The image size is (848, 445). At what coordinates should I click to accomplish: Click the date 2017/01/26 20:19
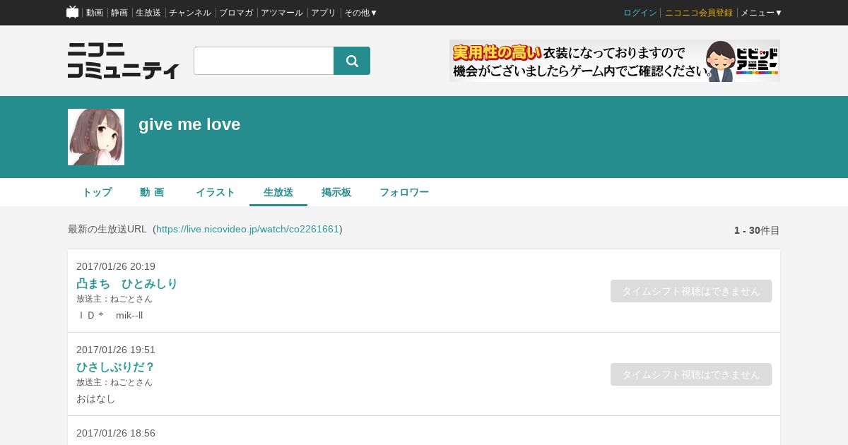point(116,266)
